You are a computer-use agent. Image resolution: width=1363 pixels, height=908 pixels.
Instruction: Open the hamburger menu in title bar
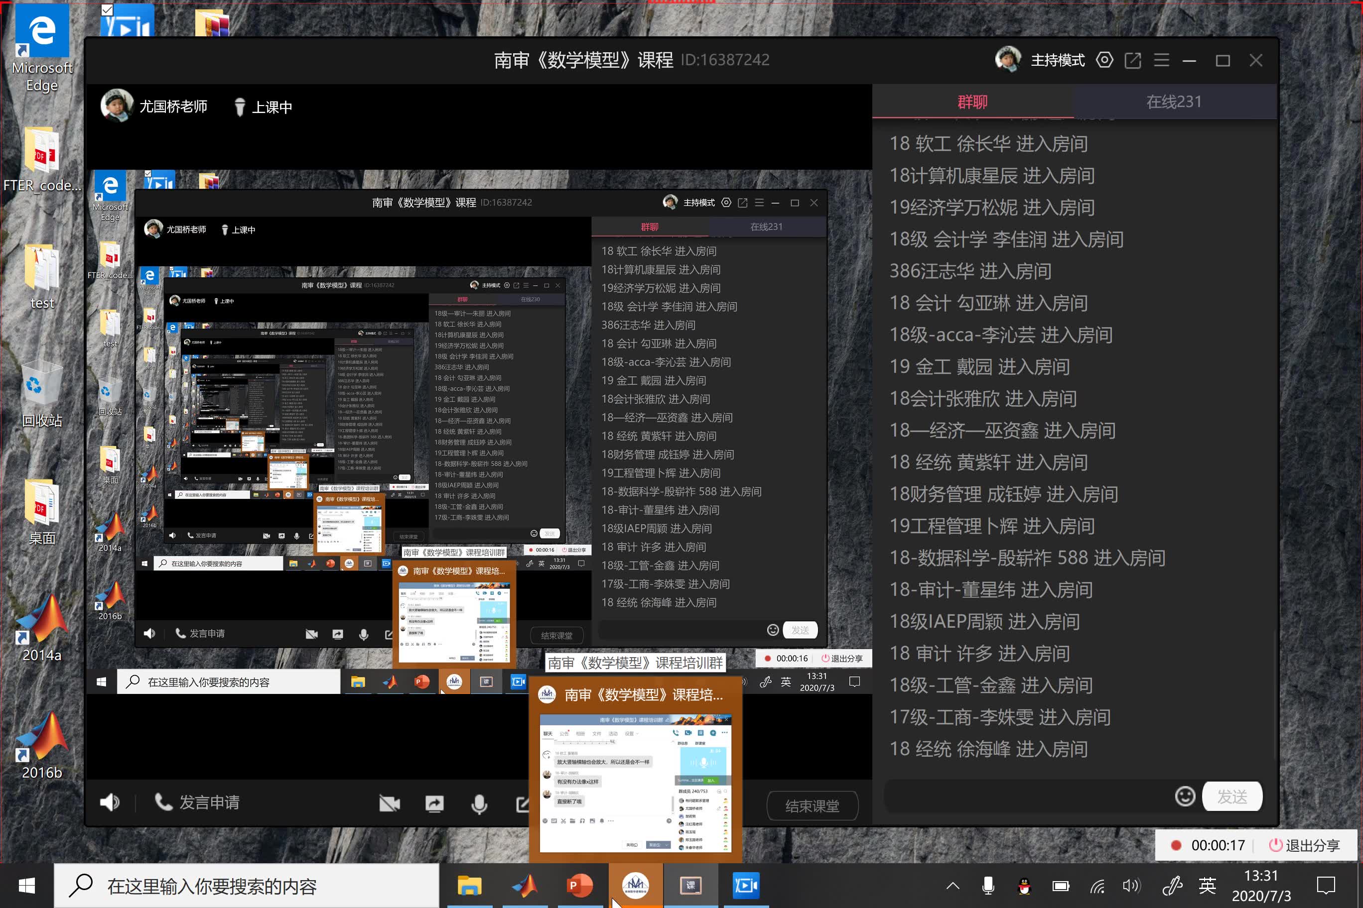[1161, 60]
